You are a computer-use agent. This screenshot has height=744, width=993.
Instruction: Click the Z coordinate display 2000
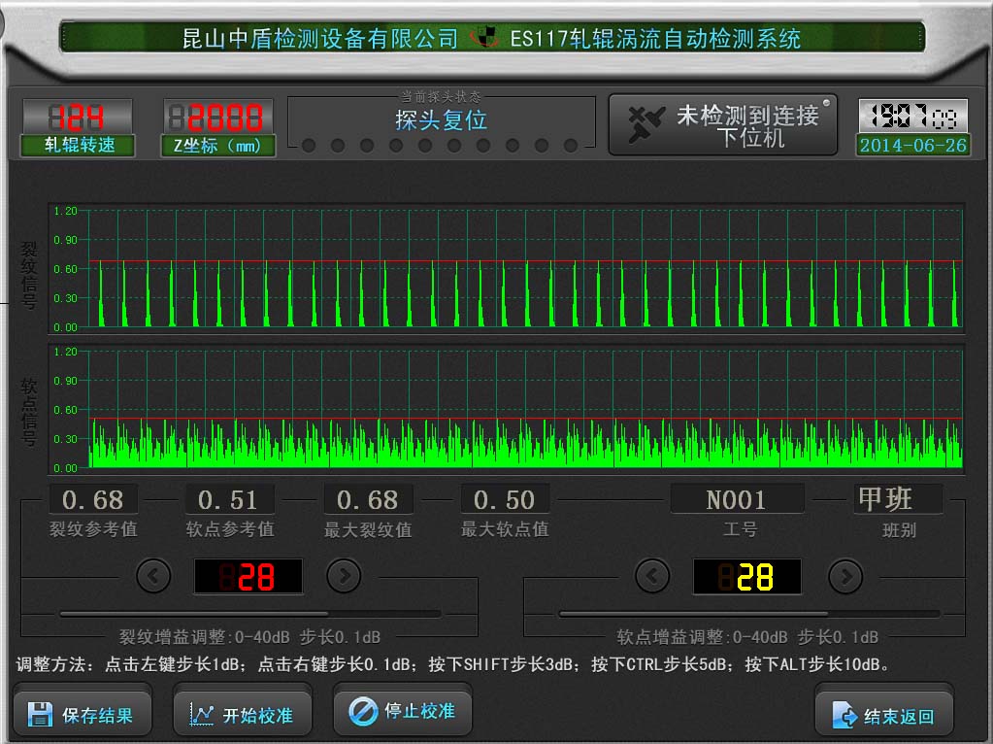click(x=217, y=118)
